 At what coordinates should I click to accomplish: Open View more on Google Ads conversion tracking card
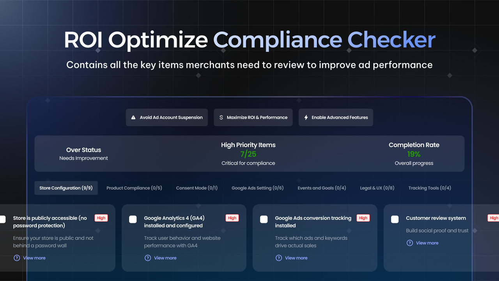pyautogui.click(x=296, y=258)
